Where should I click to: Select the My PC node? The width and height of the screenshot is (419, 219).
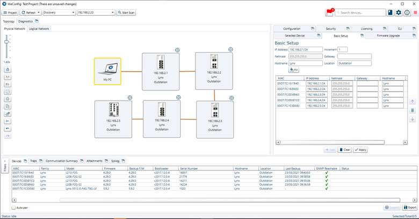coord(107,72)
